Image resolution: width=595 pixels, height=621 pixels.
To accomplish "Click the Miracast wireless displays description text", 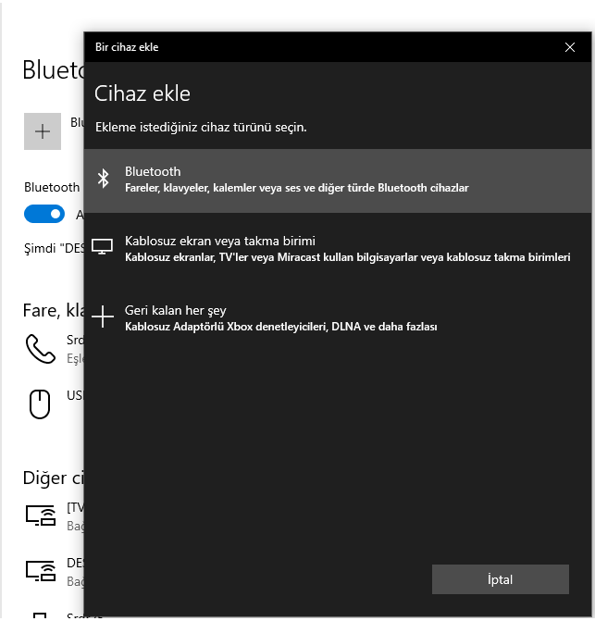I will pyautogui.click(x=347, y=256).
